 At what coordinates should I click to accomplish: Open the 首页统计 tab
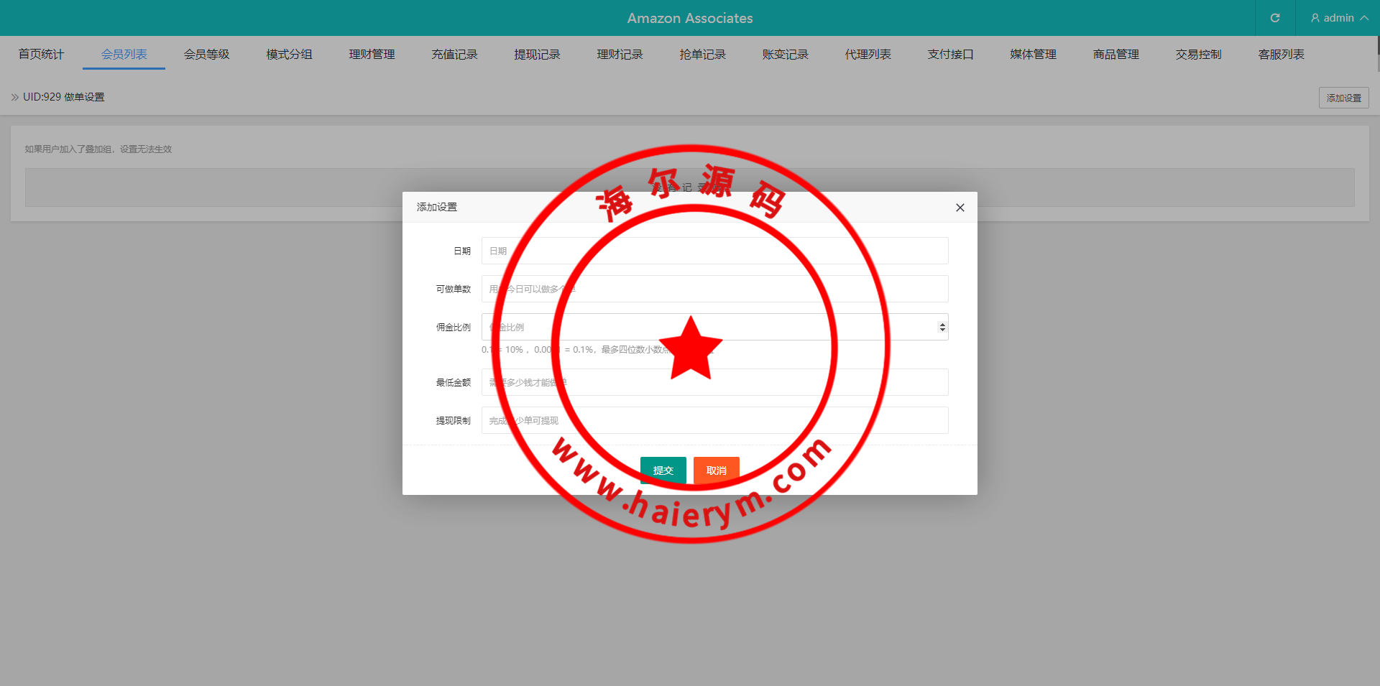tap(41, 55)
